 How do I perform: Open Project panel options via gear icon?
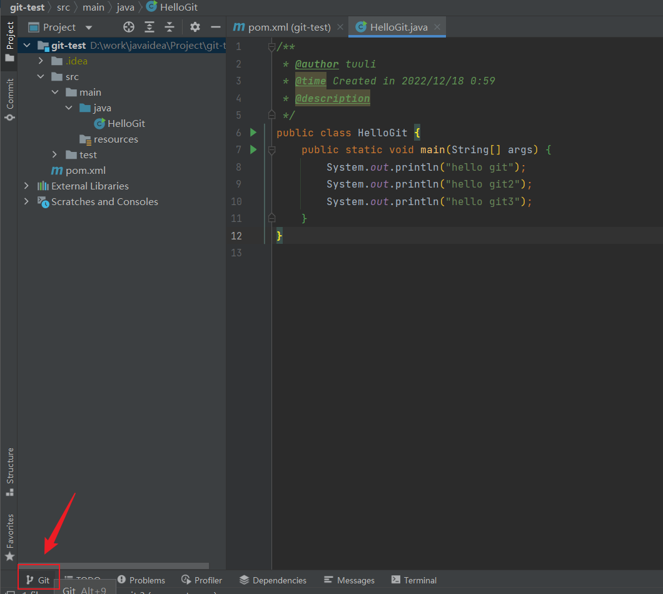tap(195, 27)
